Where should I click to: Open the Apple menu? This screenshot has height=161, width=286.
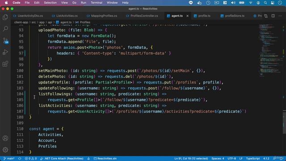coord(6,3)
